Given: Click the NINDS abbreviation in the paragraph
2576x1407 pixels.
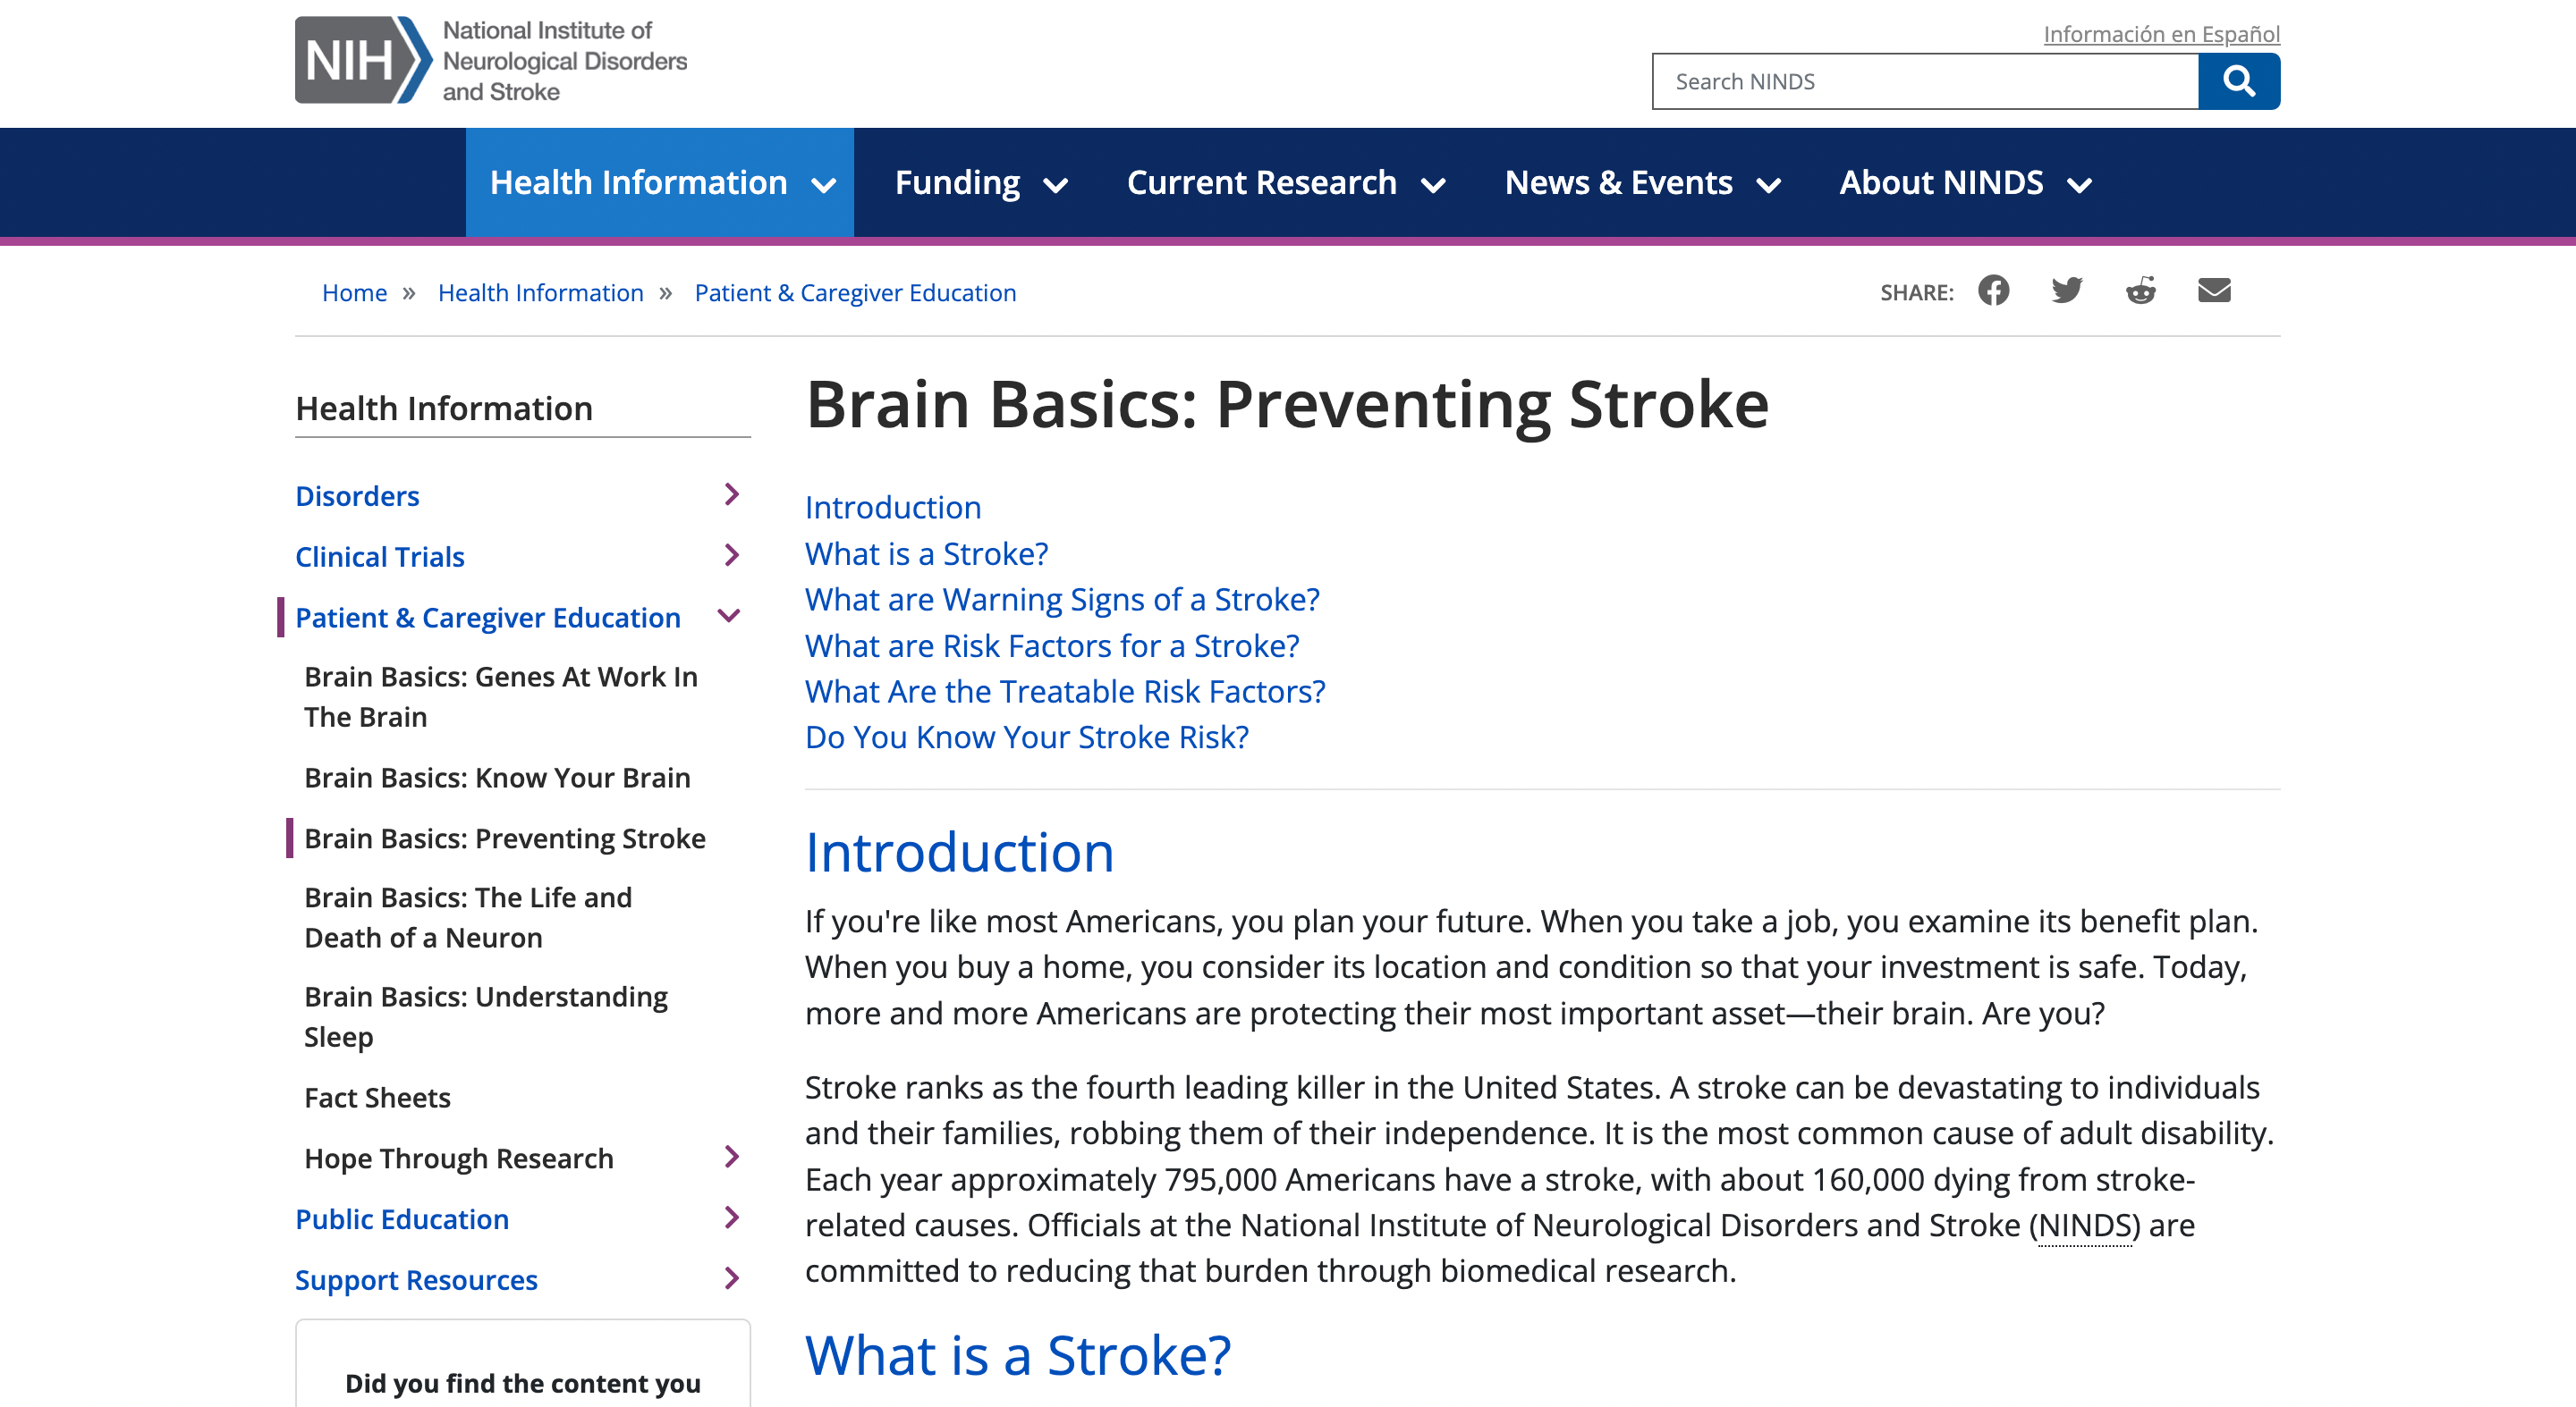Looking at the screenshot, I should (x=2085, y=1226).
